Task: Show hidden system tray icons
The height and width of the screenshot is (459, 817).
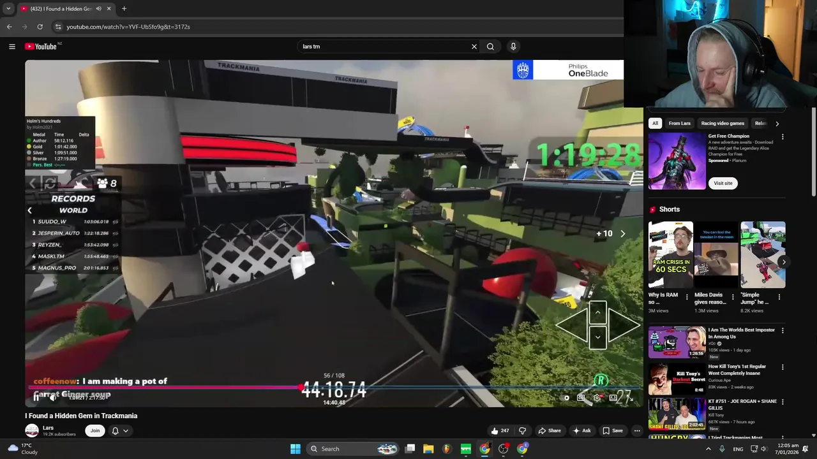Action: tap(708, 449)
